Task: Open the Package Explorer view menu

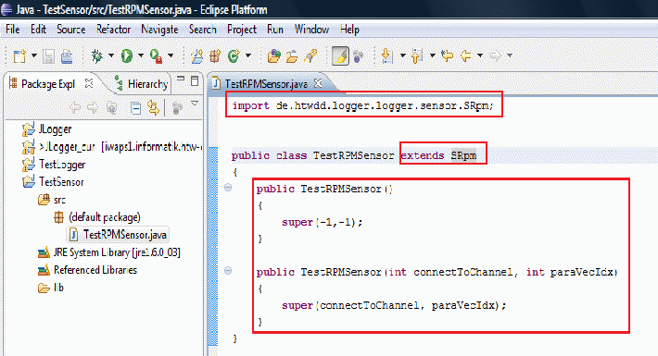Action: 195,103
